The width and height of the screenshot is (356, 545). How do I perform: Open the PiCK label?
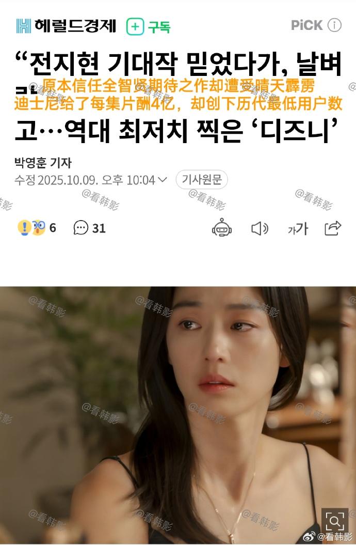307,25
